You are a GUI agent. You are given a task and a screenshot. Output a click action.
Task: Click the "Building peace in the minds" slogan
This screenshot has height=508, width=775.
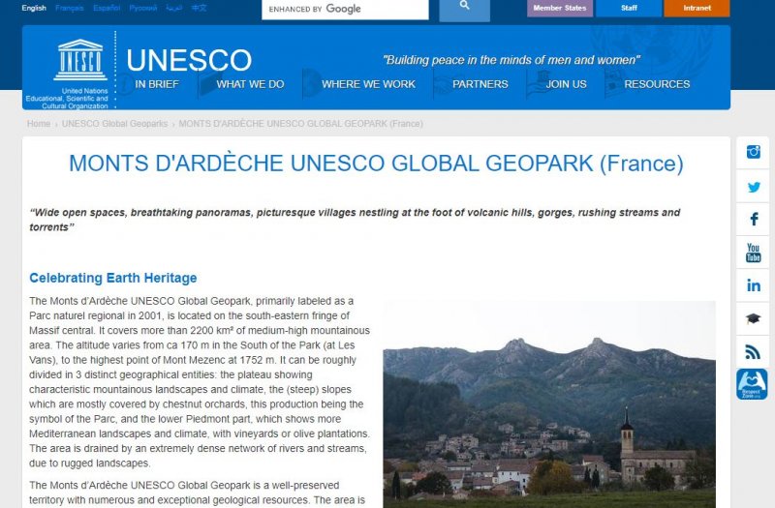point(511,60)
